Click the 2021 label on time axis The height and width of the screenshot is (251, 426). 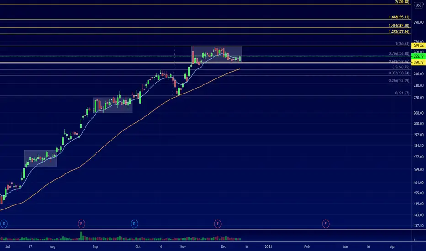pos(268,246)
